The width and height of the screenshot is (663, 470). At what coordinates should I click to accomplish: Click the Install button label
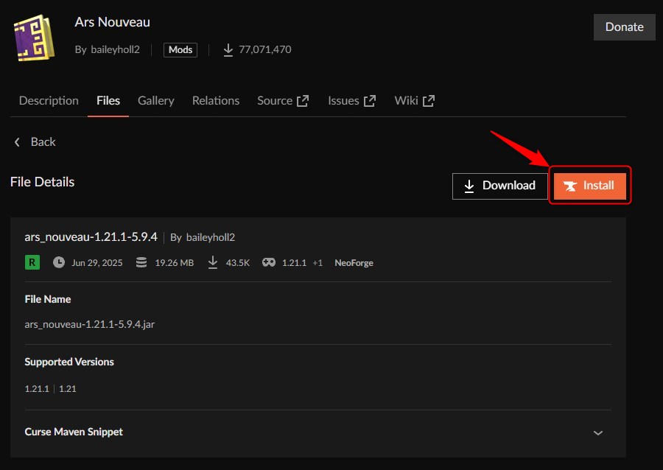[598, 186]
